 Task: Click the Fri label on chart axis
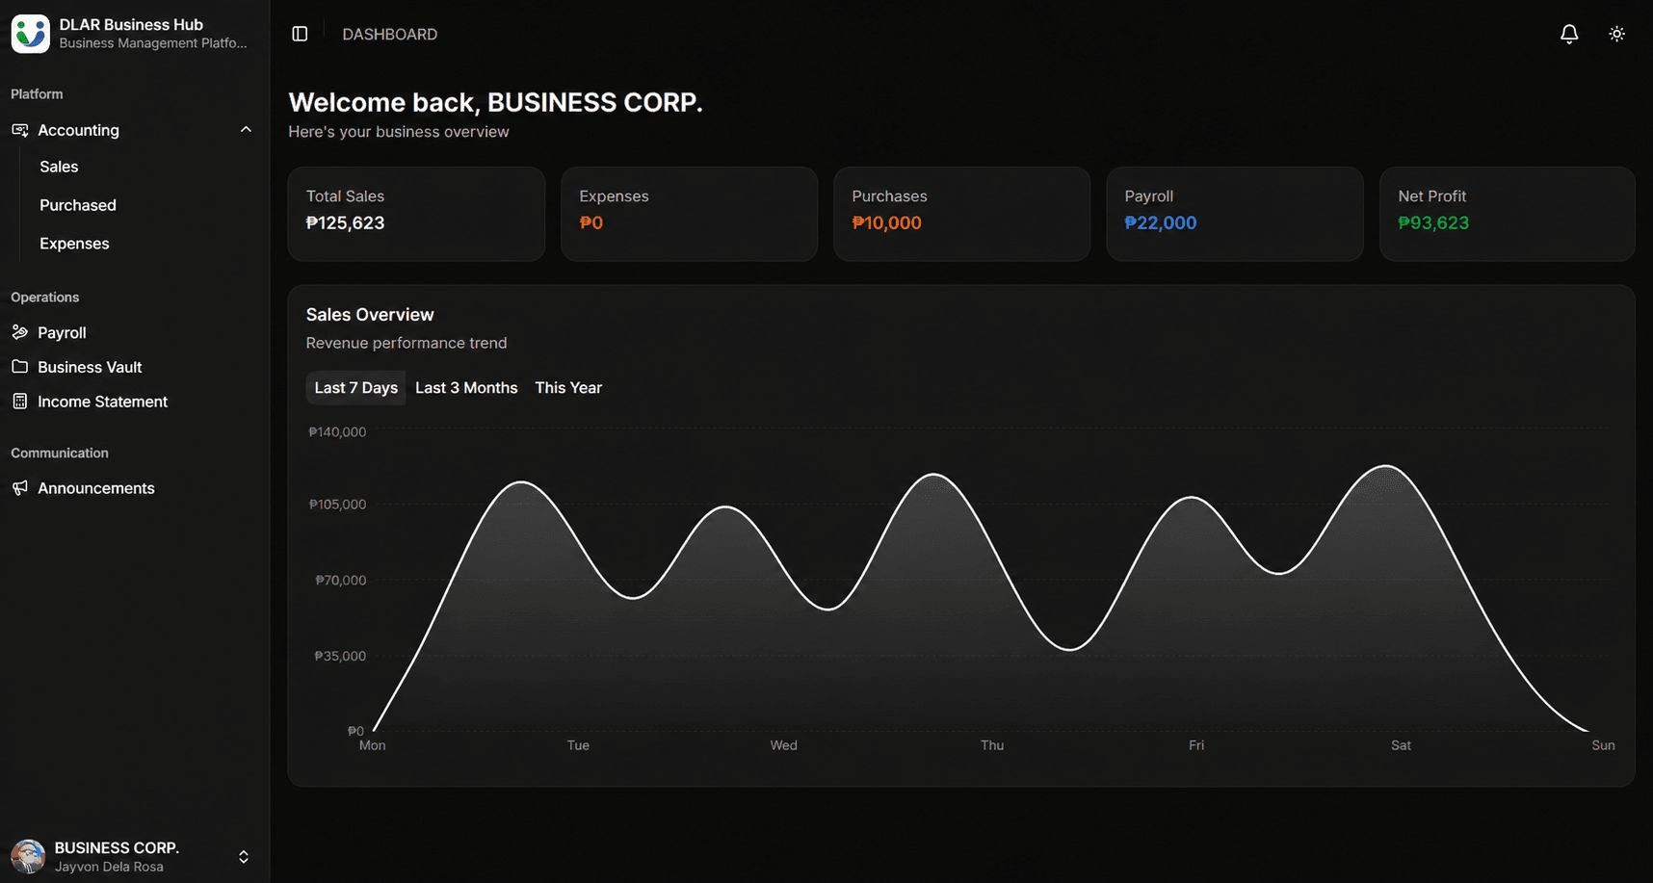(x=1196, y=745)
